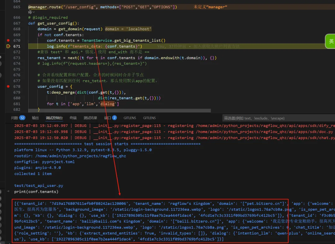Click the 'platform linux -- Python 3.12.9' line

[x=83, y=150]
